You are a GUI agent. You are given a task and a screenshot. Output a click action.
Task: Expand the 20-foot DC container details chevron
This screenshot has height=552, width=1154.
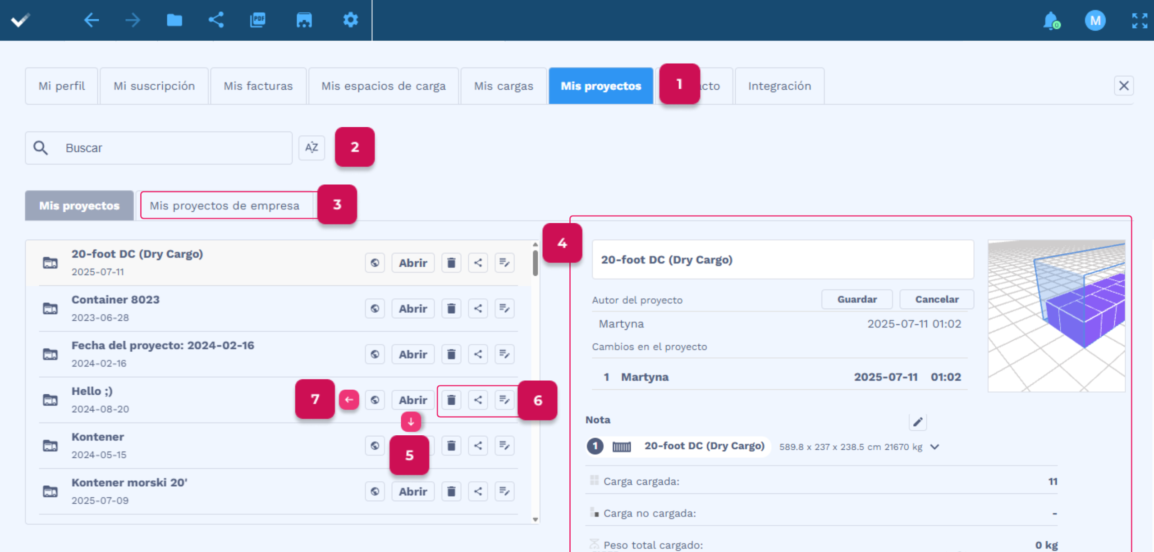pyautogui.click(x=935, y=447)
